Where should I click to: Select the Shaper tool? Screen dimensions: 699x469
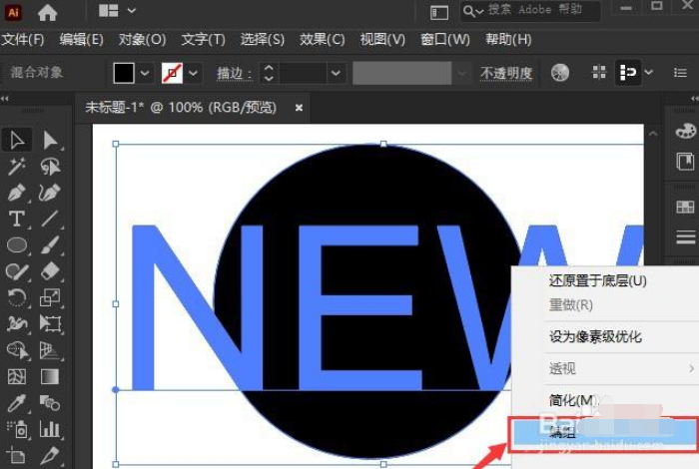coord(17,271)
